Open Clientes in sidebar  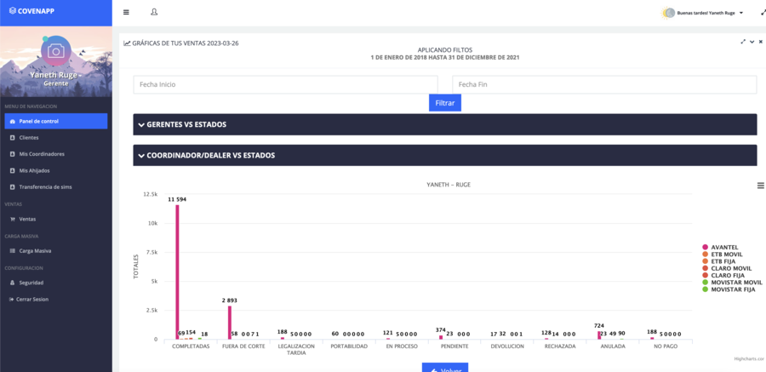click(x=56, y=138)
